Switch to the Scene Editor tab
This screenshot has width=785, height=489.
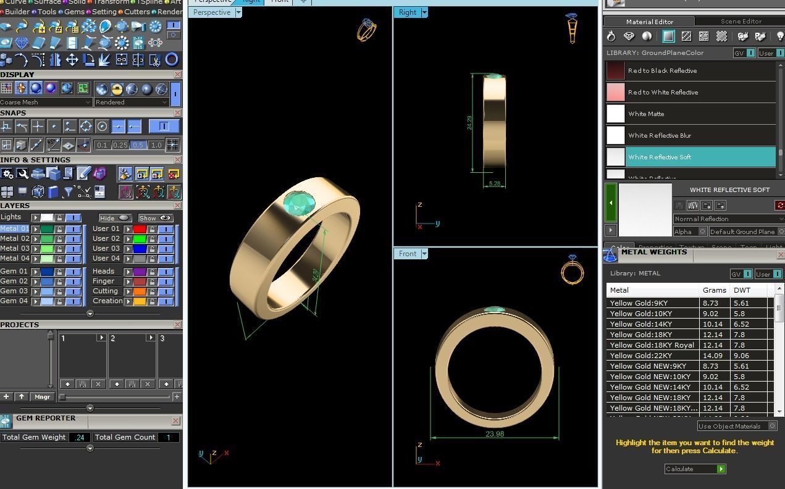pos(741,21)
